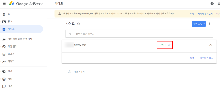Click the 준비됨 status text
The width and height of the screenshot is (220, 103).
[x=163, y=45]
